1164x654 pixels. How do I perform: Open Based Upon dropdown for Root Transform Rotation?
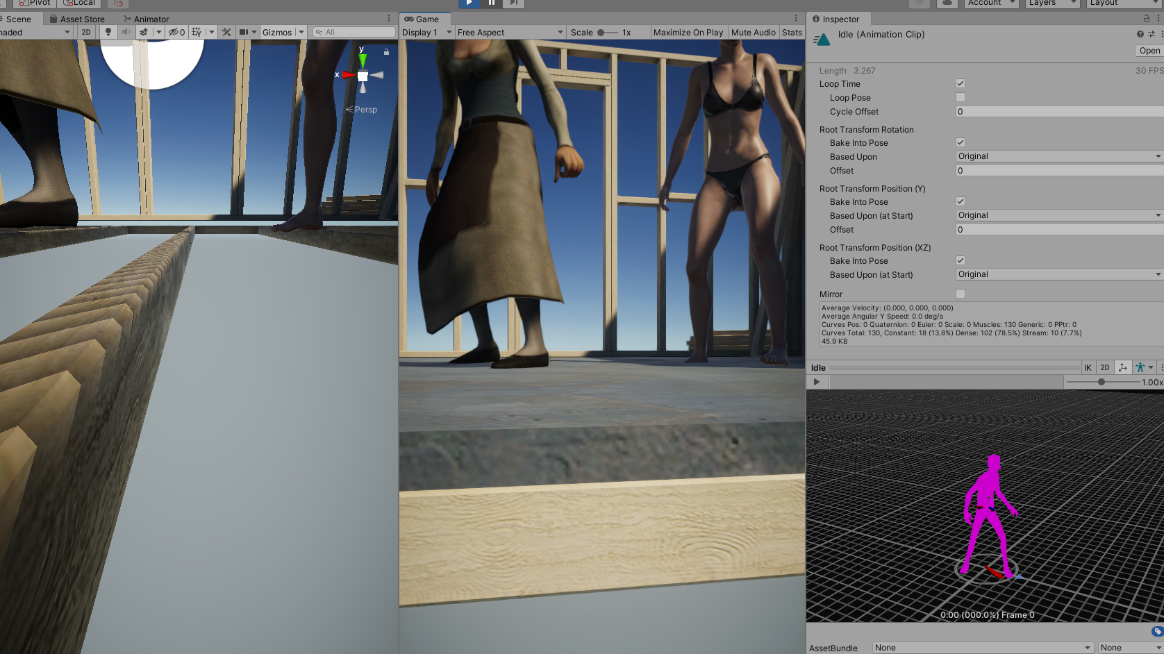[x=1060, y=156]
